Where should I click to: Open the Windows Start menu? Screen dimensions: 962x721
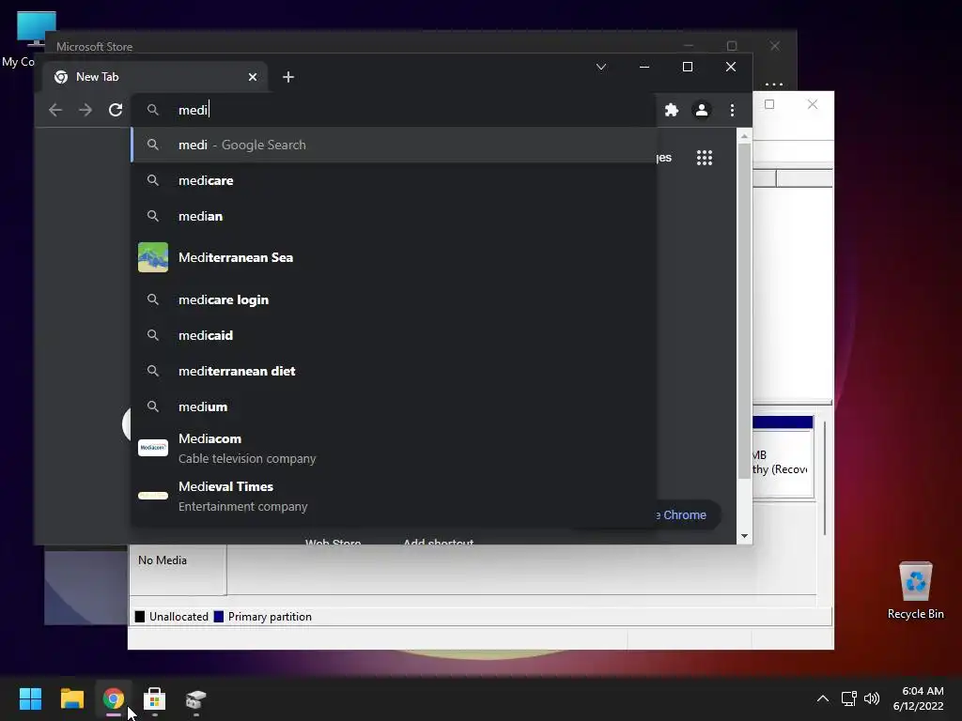[x=30, y=698]
